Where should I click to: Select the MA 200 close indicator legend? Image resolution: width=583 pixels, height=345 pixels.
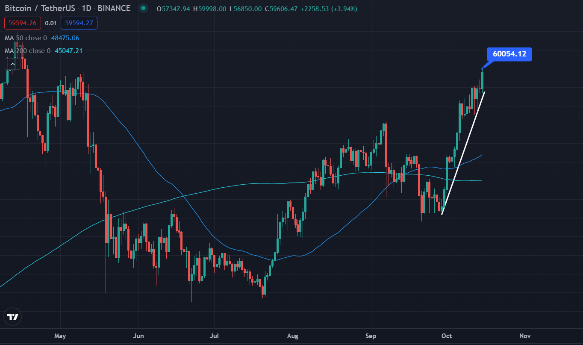point(28,51)
